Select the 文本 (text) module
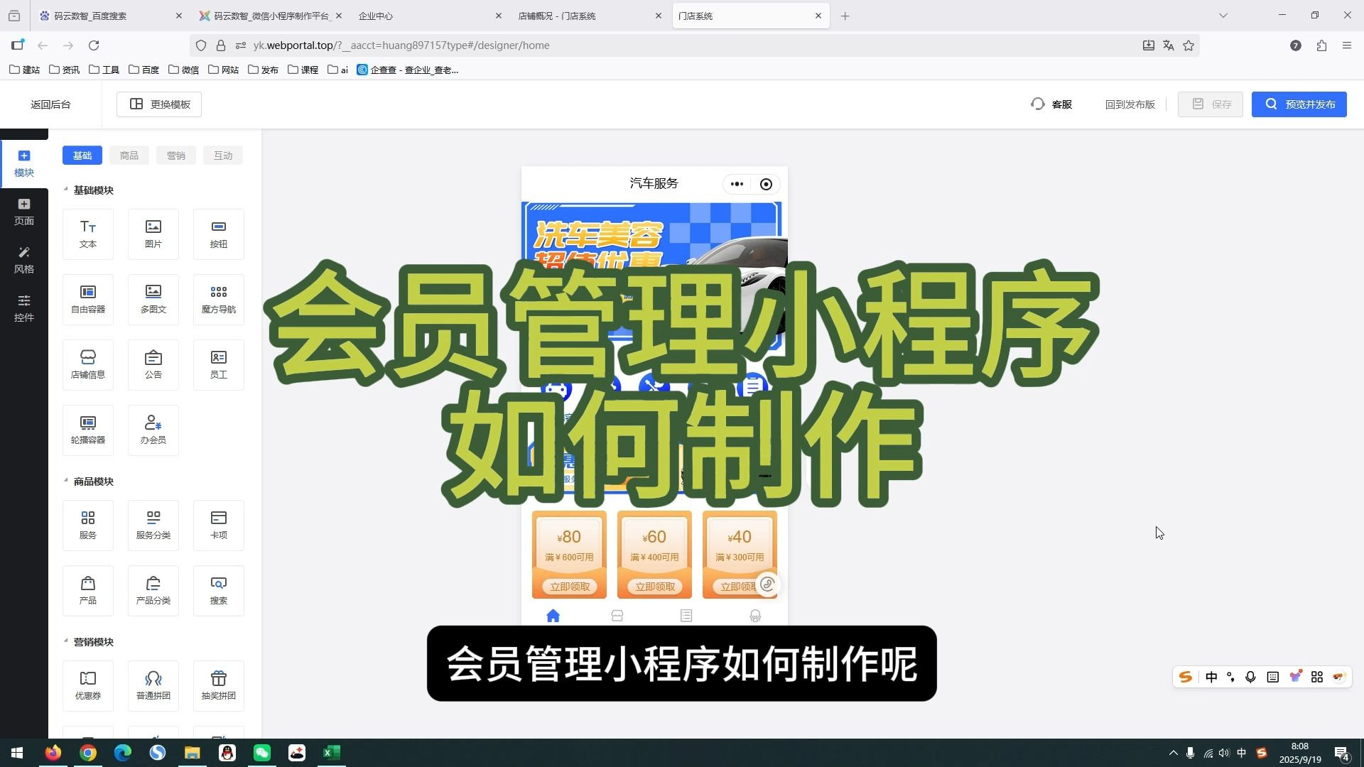 (87, 234)
